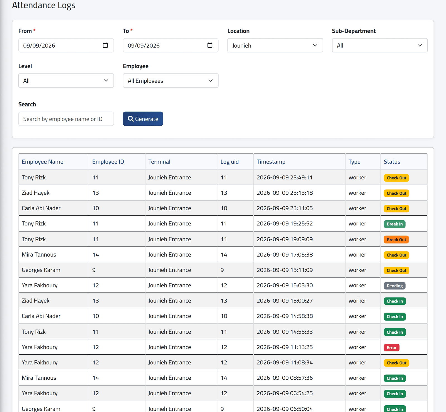Click Ziad Hayek in the 23:13:18 row
Image resolution: width=446 pixels, height=412 pixels.
coord(35,193)
